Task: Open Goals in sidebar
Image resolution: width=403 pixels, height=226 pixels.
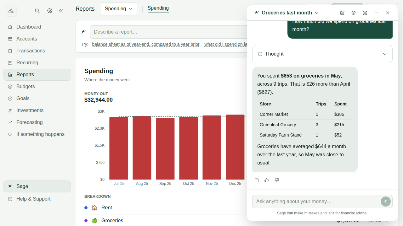Action: (37, 99)
